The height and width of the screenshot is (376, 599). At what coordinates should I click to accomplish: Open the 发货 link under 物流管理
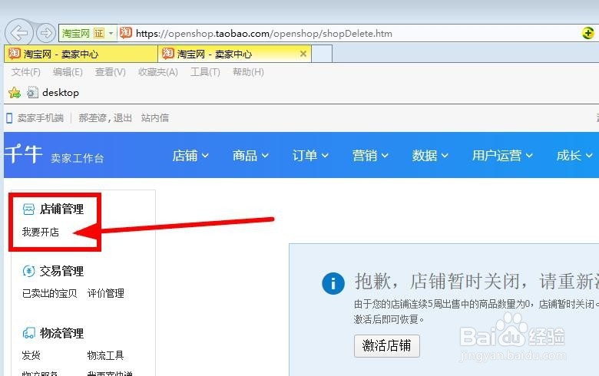point(31,355)
